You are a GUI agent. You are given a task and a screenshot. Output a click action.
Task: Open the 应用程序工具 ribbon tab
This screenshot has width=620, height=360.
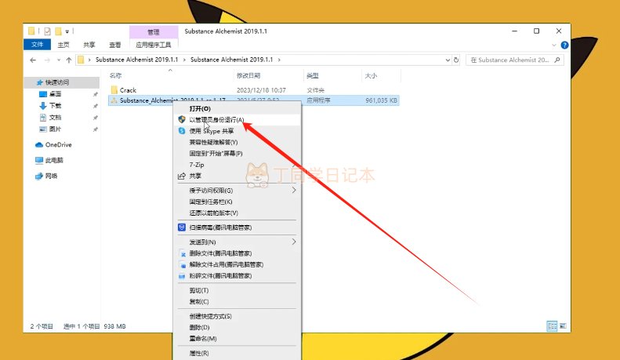154,45
